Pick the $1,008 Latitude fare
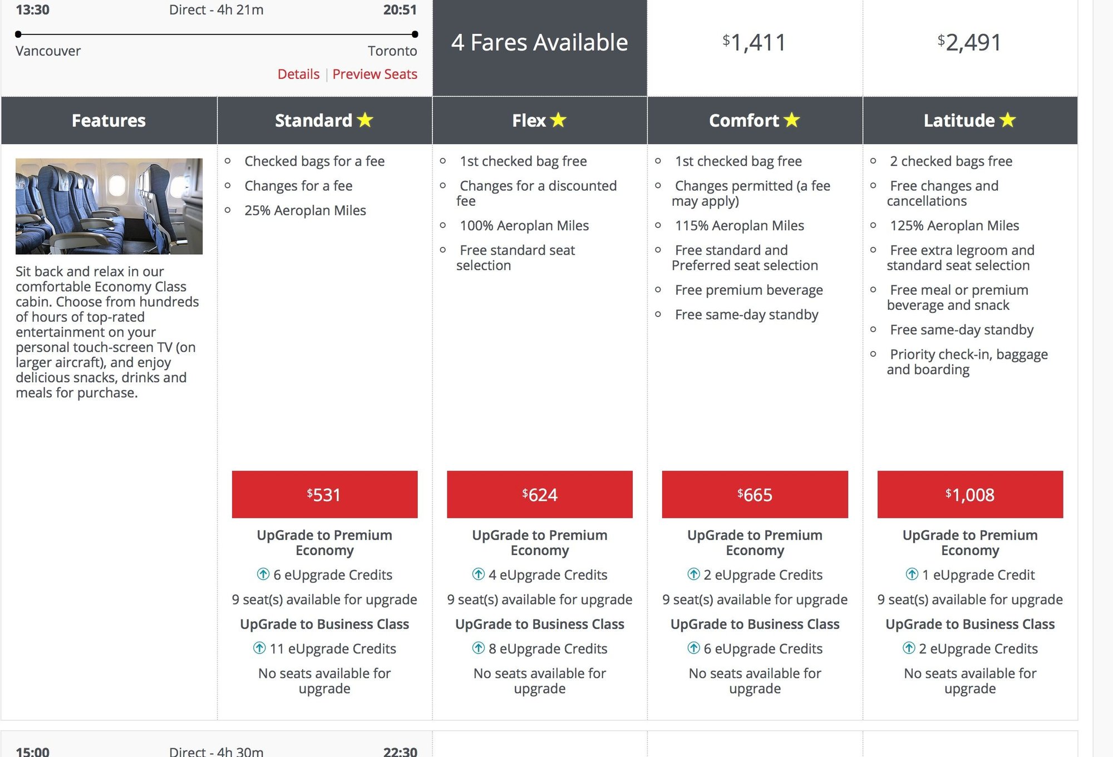The image size is (1113, 757). pyautogui.click(x=969, y=494)
